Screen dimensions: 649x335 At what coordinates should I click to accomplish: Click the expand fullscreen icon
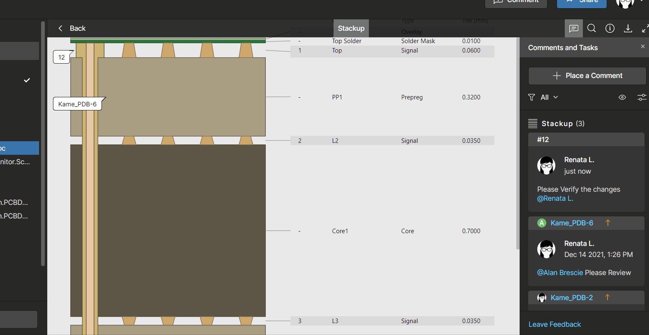(x=645, y=28)
